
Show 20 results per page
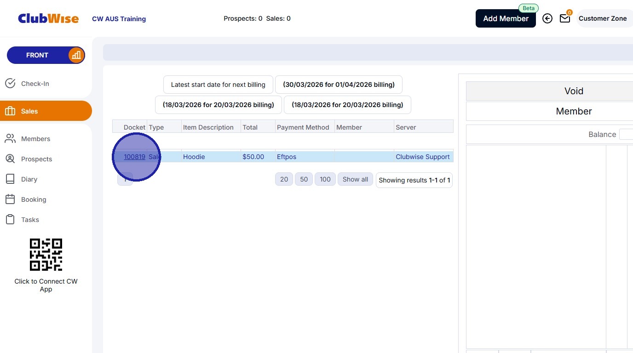coord(284,179)
